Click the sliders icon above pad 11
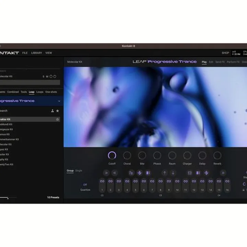This screenshot has width=247, height=247. point(190,173)
